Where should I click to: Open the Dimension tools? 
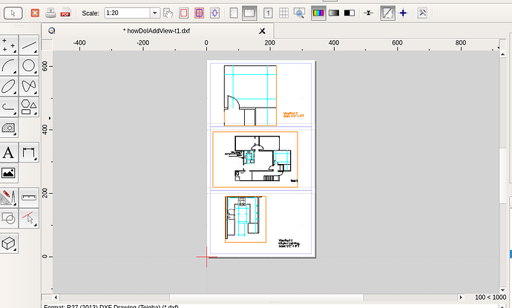click(x=29, y=153)
